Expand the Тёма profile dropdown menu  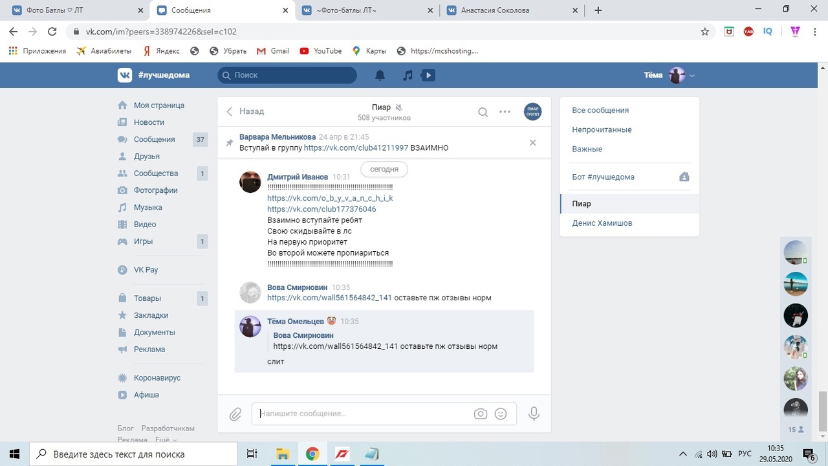(692, 76)
